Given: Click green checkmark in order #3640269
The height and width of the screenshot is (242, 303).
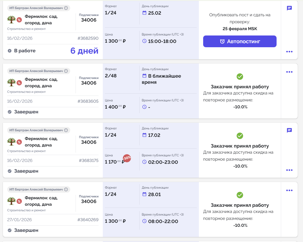Looking at the screenshot, I should pyautogui.click(x=240, y=195).
